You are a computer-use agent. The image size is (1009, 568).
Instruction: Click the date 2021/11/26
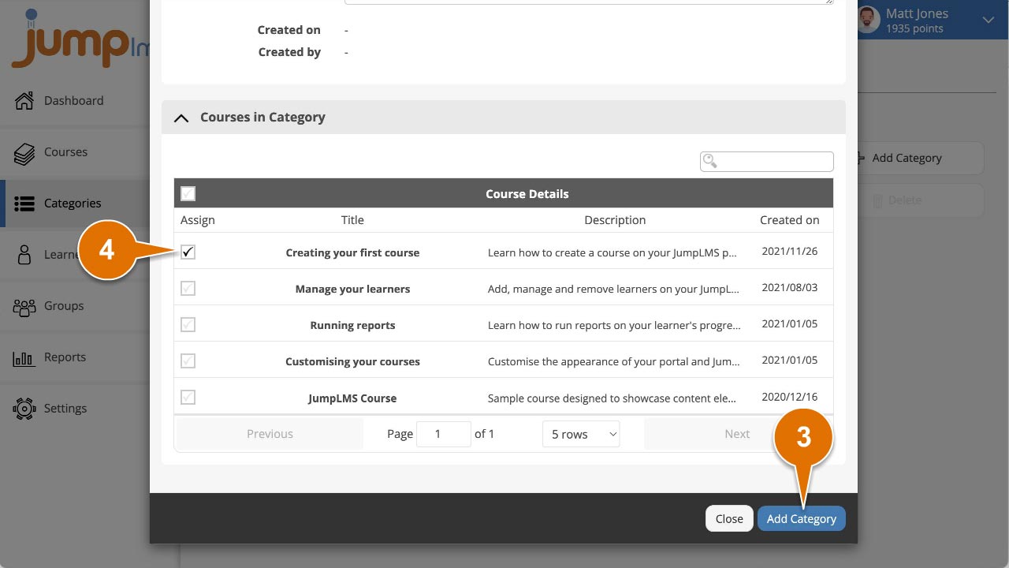(789, 252)
